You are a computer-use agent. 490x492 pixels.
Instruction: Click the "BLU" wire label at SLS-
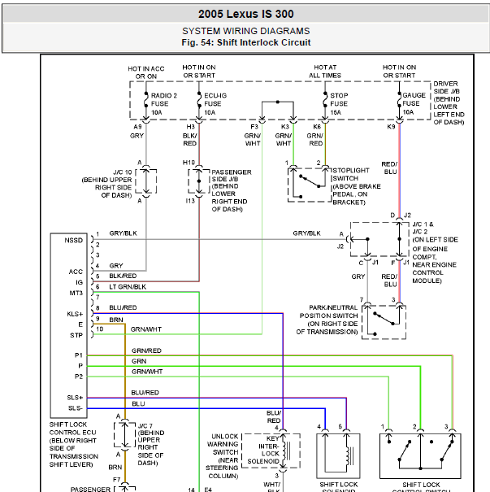pos(138,404)
